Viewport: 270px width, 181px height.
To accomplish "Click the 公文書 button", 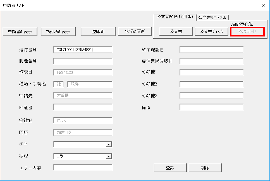I will 176,31.
